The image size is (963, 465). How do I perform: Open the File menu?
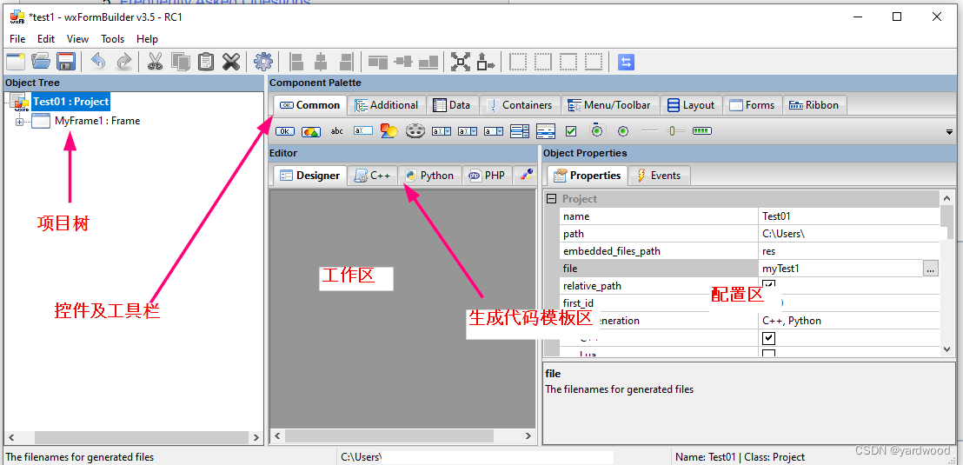[x=17, y=39]
